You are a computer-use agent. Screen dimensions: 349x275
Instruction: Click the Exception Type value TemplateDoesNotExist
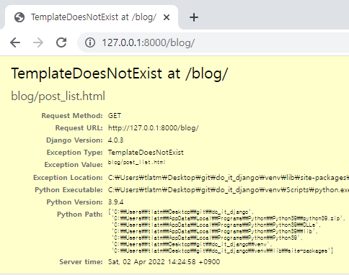pos(146,153)
